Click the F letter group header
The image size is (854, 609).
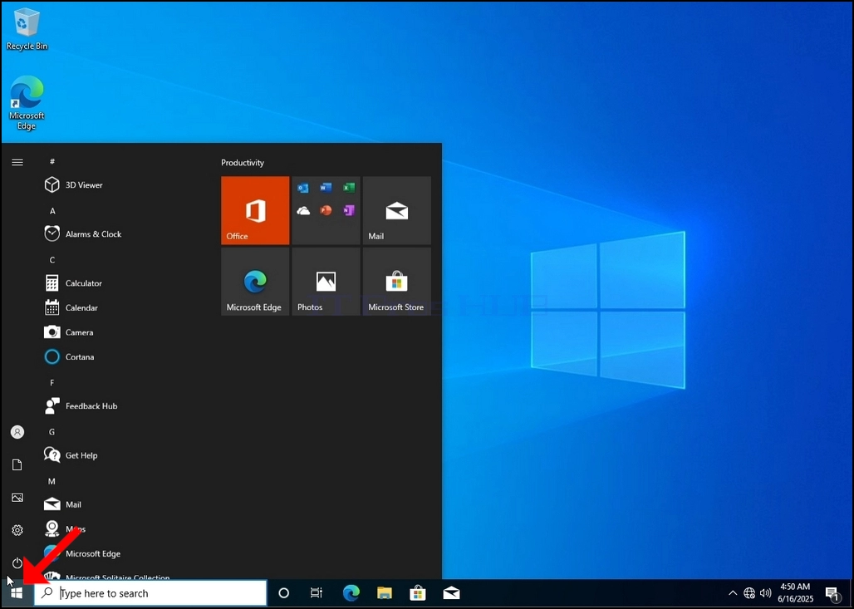pos(52,382)
